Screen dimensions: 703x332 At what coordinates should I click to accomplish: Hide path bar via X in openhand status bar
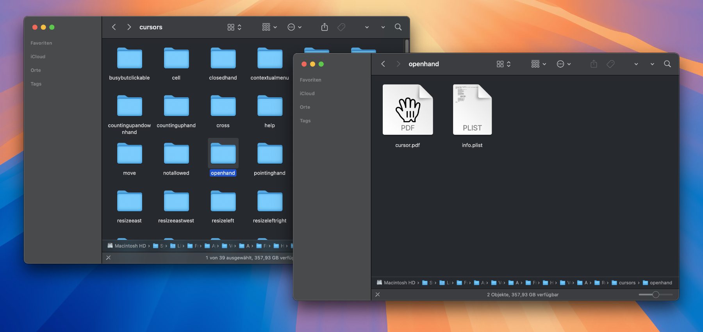[x=377, y=295]
